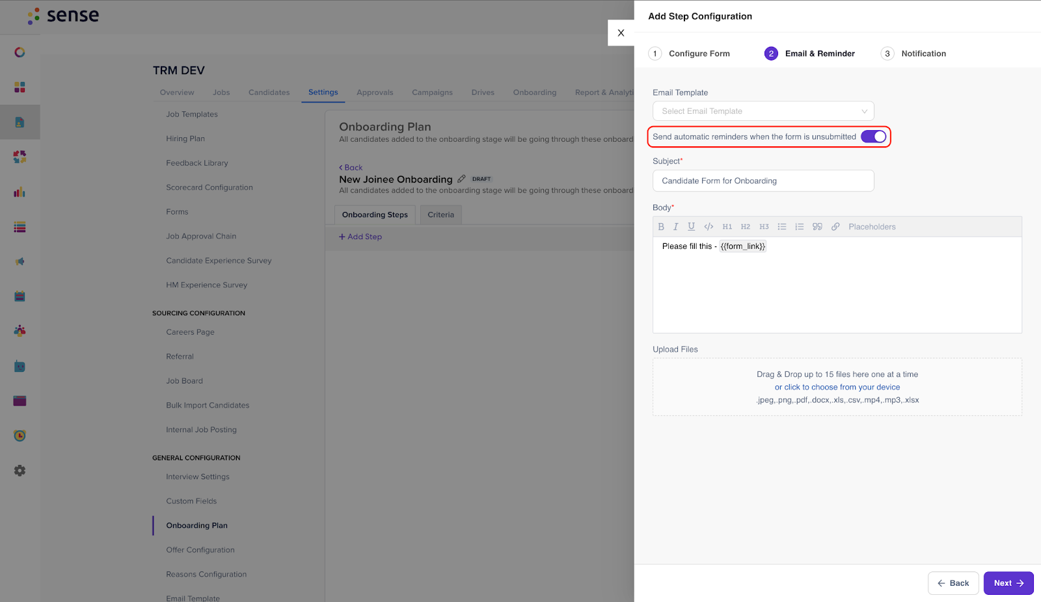Open the Select Email Template dropdown

click(763, 111)
